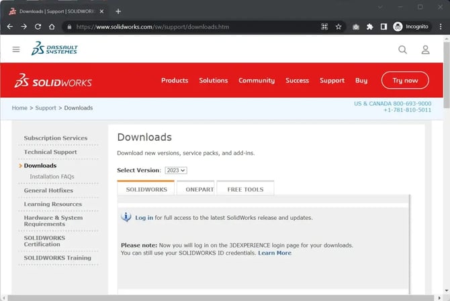Open the Select Version 2023 dropdown
Screen dimensions: 450x301
coord(176,170)
